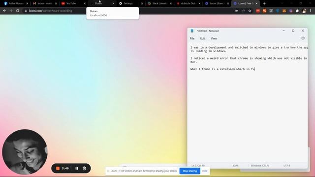Open the Chrome profile avatar

coord(304,11)
